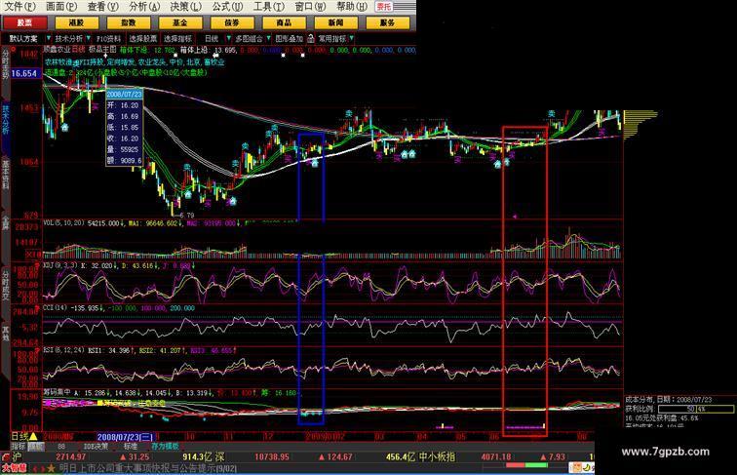Click the 6.79 low price label
737x475 pixels.
point(186,216)
